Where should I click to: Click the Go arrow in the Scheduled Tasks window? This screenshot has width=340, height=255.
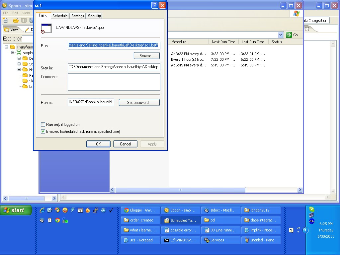pos(288,35)
